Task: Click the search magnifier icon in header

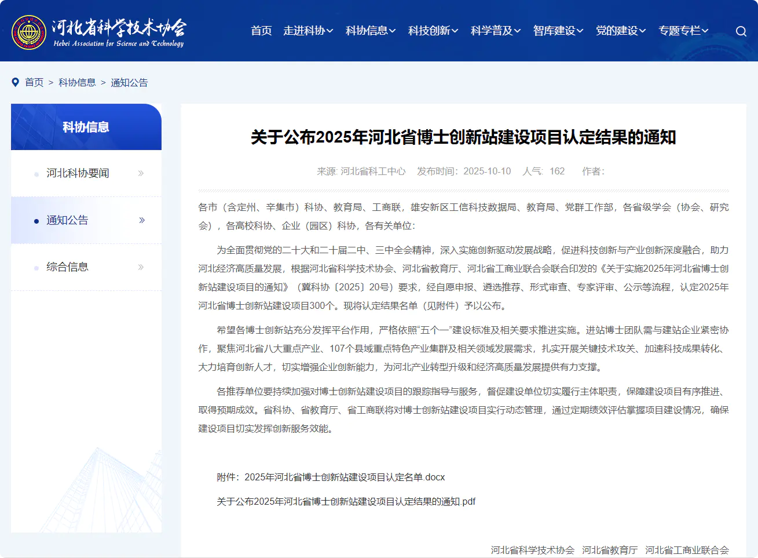Action: [741, 31]
